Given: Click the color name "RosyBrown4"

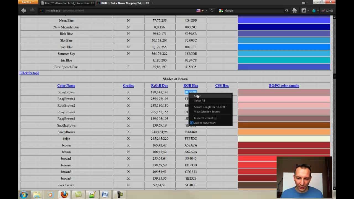Looking at the screenshot, I should click(66, 119).
